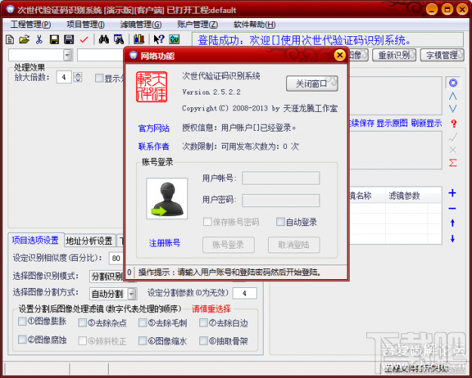Image resolution: width=472 pixels, height=378 pixels.
Task: Click the color bar chart histogram icon
Action: tap(139, 39)
